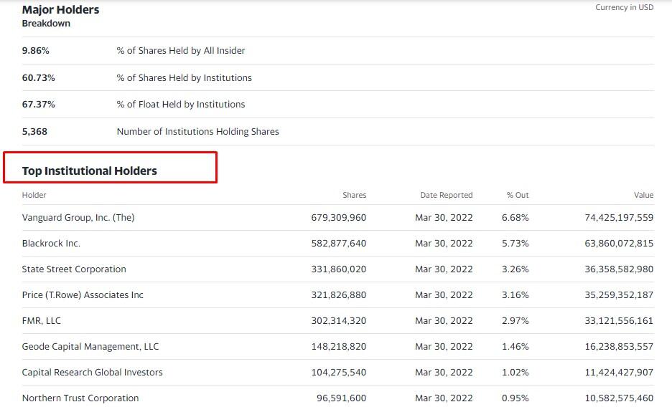Screen dimensions: 672x407
Task: Select Price (T.Rowe) Associates Inc holder
Action: click(x=83, y=295)
